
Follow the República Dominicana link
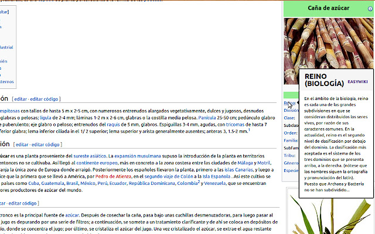[152, 183]
